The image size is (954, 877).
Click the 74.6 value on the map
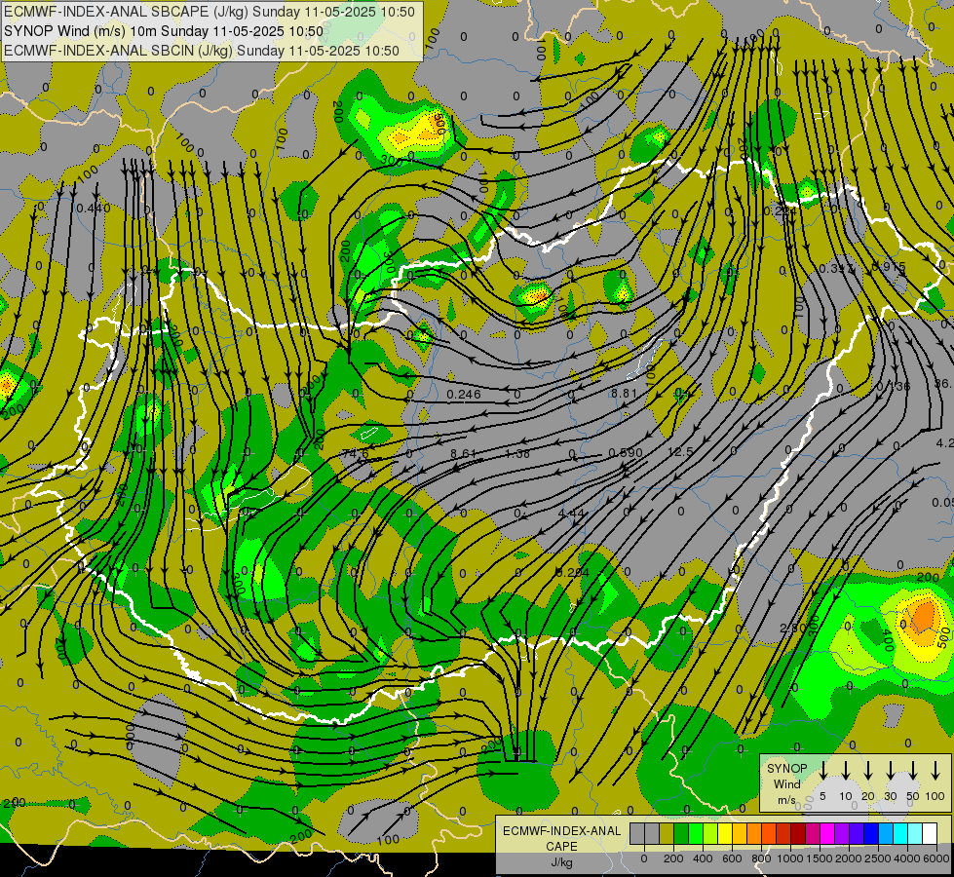point(356,453)
